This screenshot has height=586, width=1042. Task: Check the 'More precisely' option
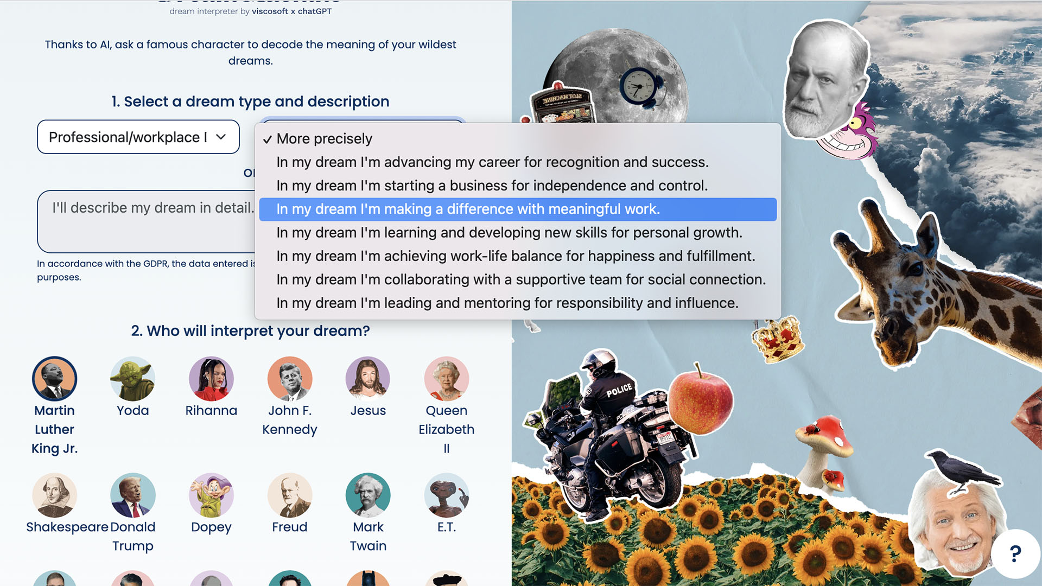point(325,138)
